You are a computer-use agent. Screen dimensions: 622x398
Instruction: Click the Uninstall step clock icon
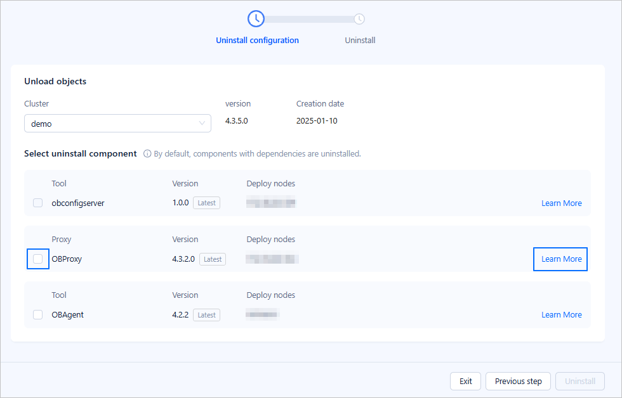pyautogui.click(x=359, y=19)
